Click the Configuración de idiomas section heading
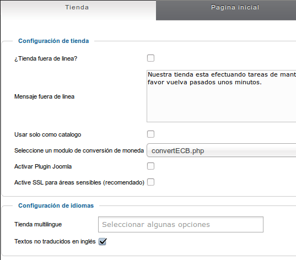Screen dimensions: 296x260 (x=56, y=205)
